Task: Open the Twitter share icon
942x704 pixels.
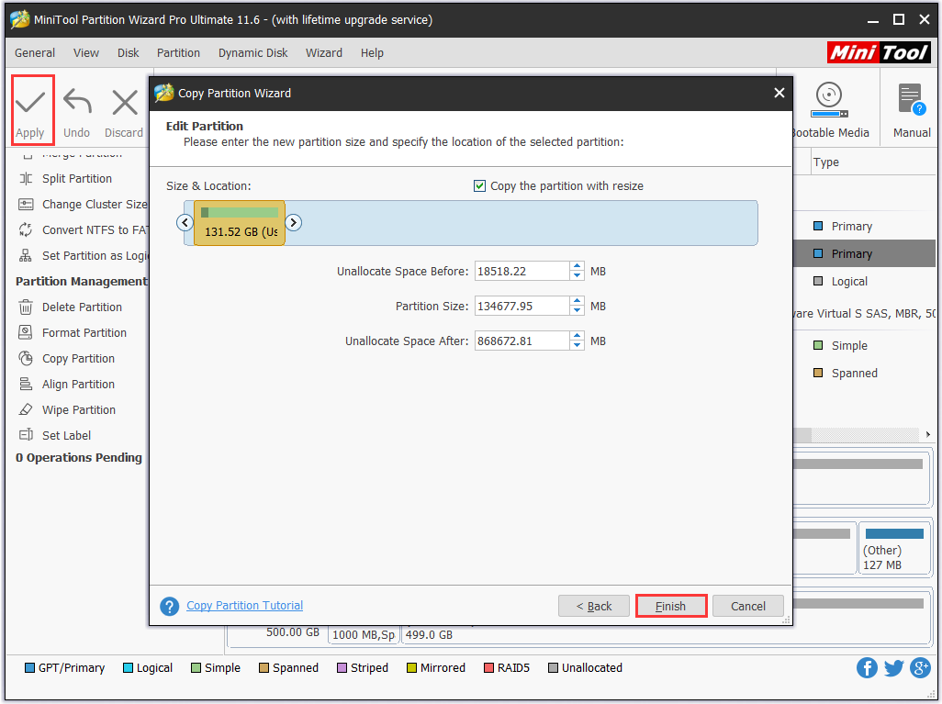Action: pyautogui.click(x=893, y=667)
